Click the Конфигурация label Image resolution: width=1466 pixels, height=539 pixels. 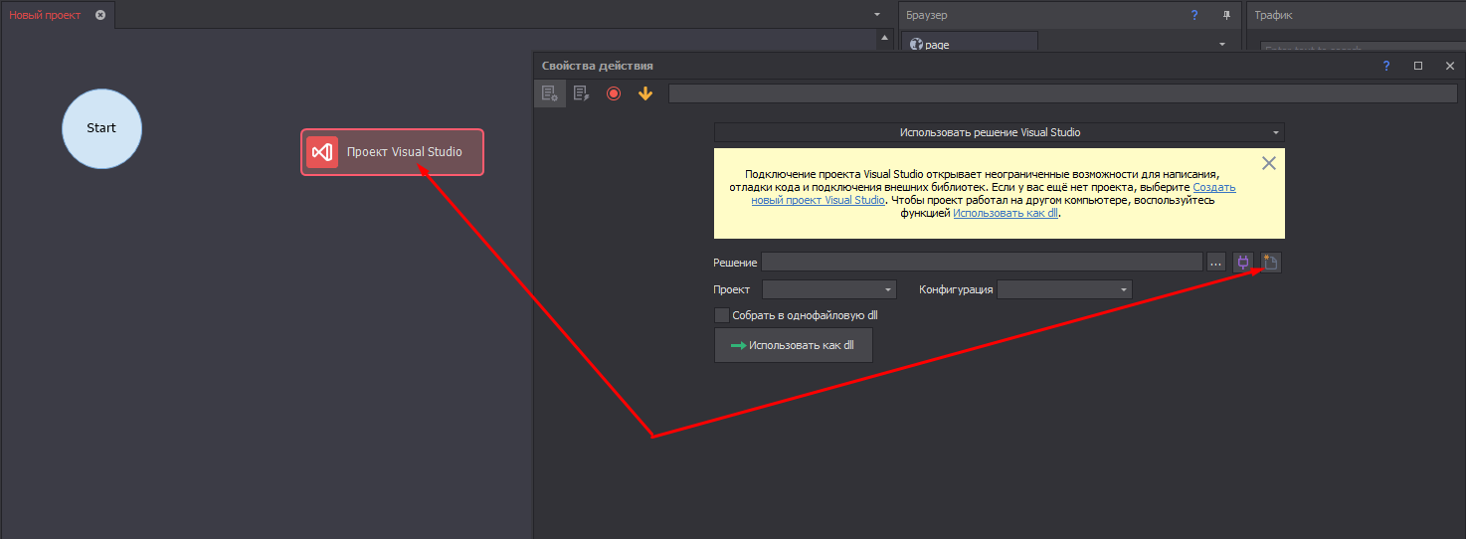(956, 289)
